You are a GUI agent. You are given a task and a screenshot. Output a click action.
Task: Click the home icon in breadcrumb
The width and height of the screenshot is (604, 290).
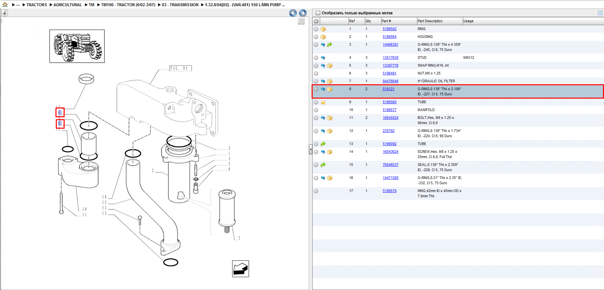(x=5, y=5)
